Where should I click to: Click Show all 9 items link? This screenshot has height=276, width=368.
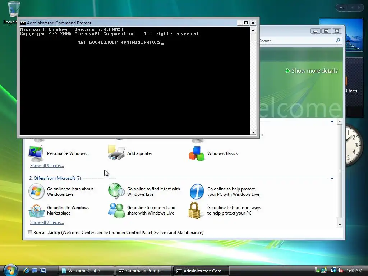pyautogui.click(x=47, y=165)
